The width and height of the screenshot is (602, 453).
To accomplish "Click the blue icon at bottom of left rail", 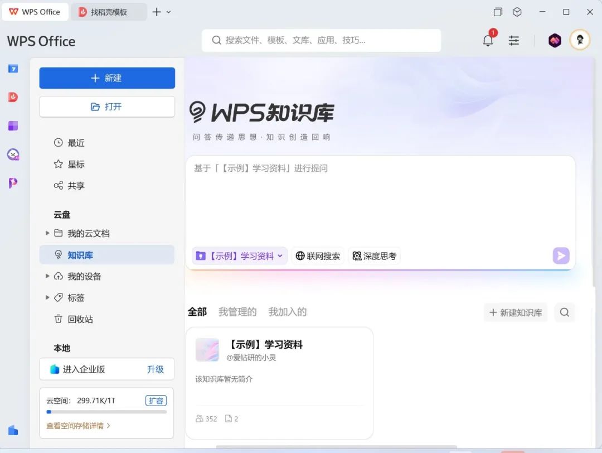I will [x=13, y=430].
